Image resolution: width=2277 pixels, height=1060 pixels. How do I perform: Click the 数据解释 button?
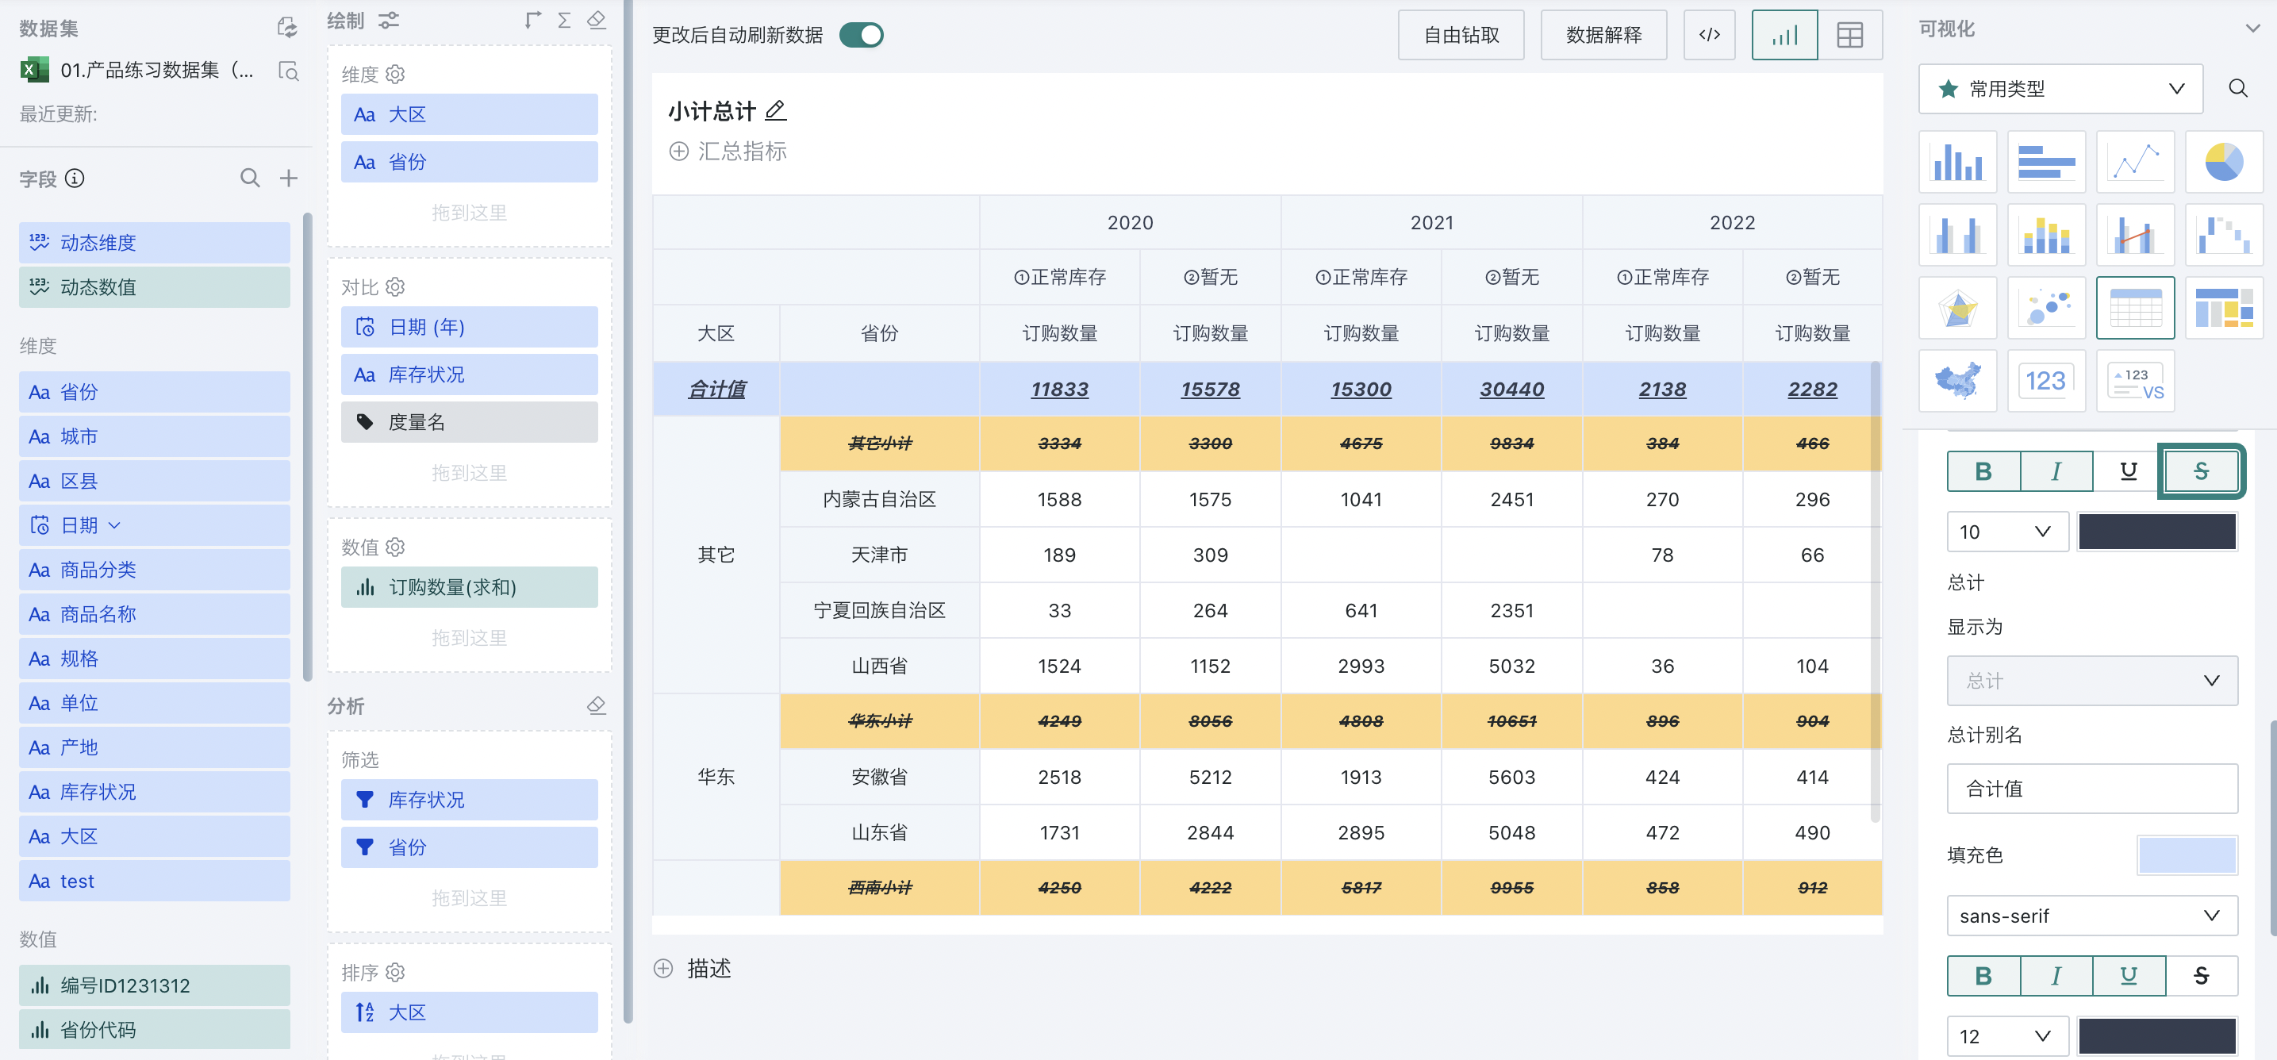click(x=1603, y=36)
